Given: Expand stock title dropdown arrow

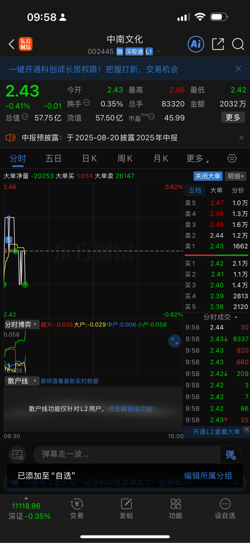Looking at the screenshot, I should click(x=159, y=52).
